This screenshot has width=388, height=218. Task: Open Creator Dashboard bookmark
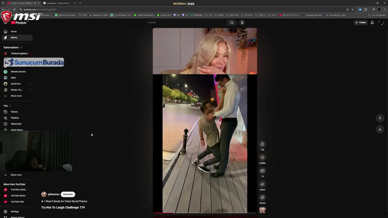click(144, 15)
